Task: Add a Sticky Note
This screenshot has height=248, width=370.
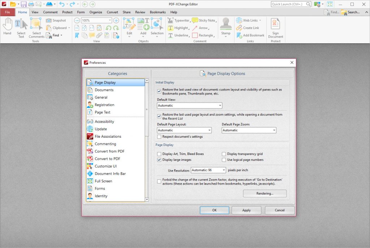Action: click(x=205, y=21)
